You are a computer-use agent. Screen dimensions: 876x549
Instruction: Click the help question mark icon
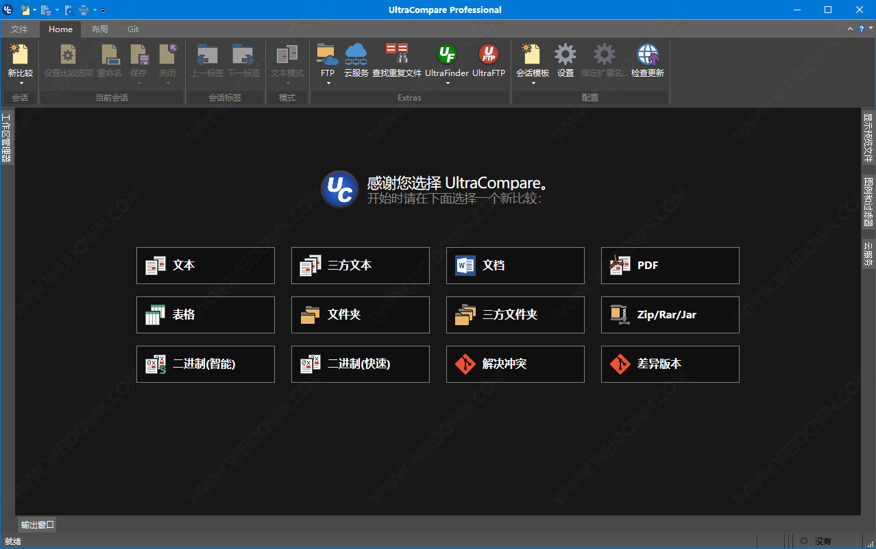click(861, 29)
